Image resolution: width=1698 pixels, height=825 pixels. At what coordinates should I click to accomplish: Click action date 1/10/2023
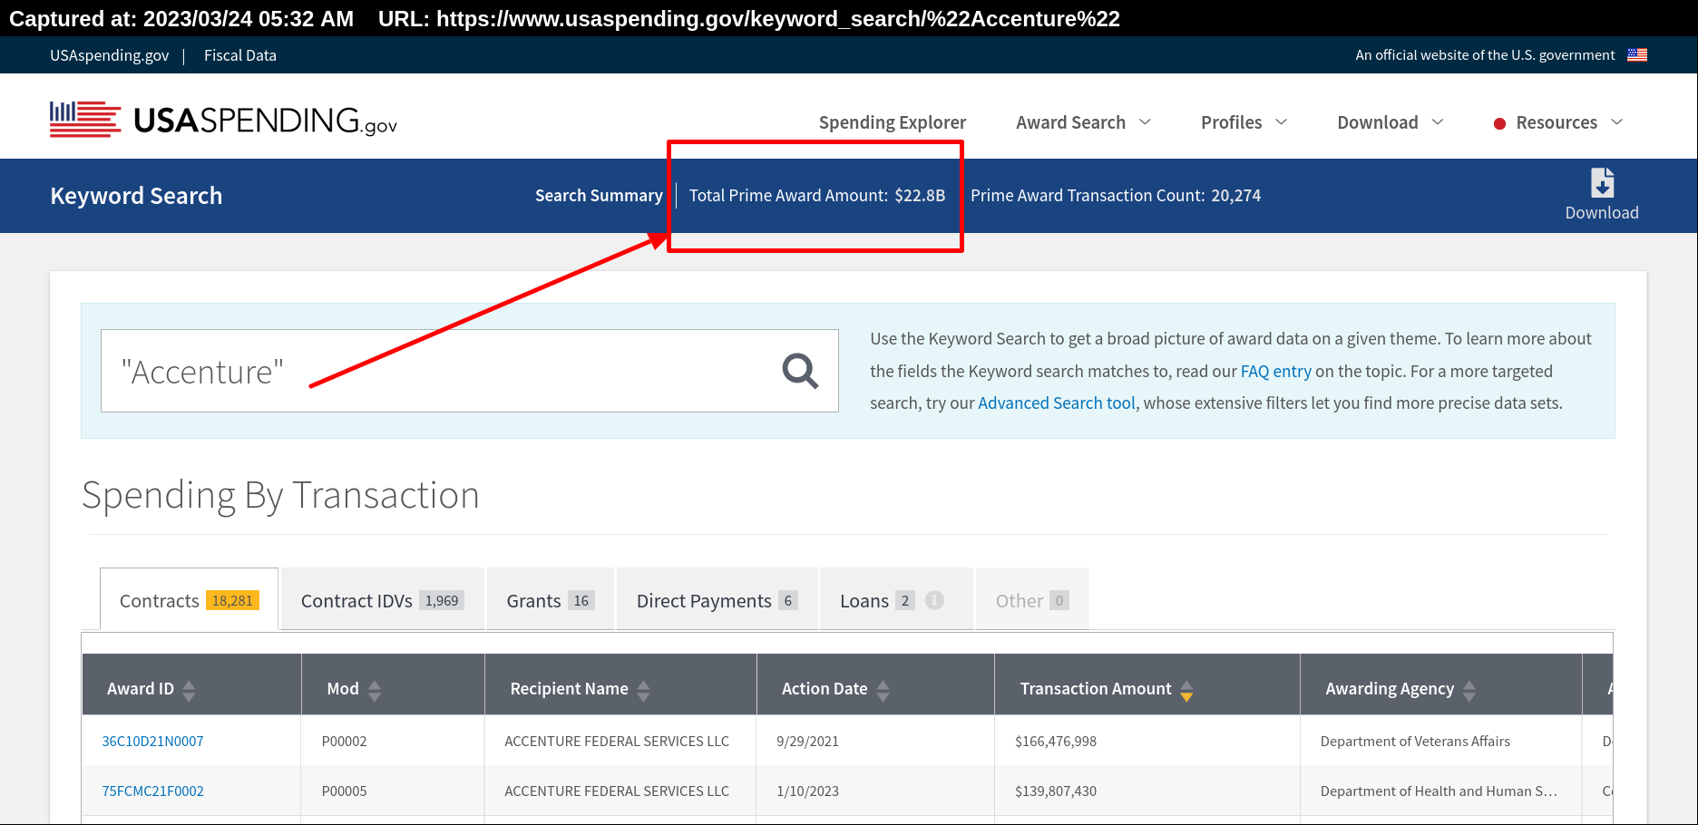[807, 791]
